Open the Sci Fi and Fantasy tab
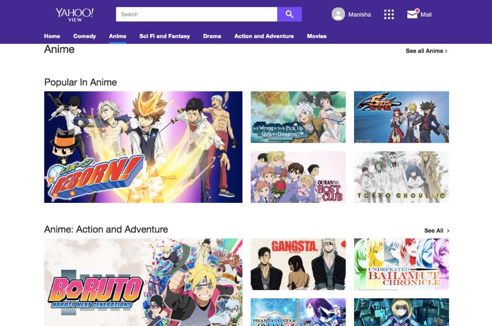492x326 pixels. pyautogui.click(x=164, y=36)
